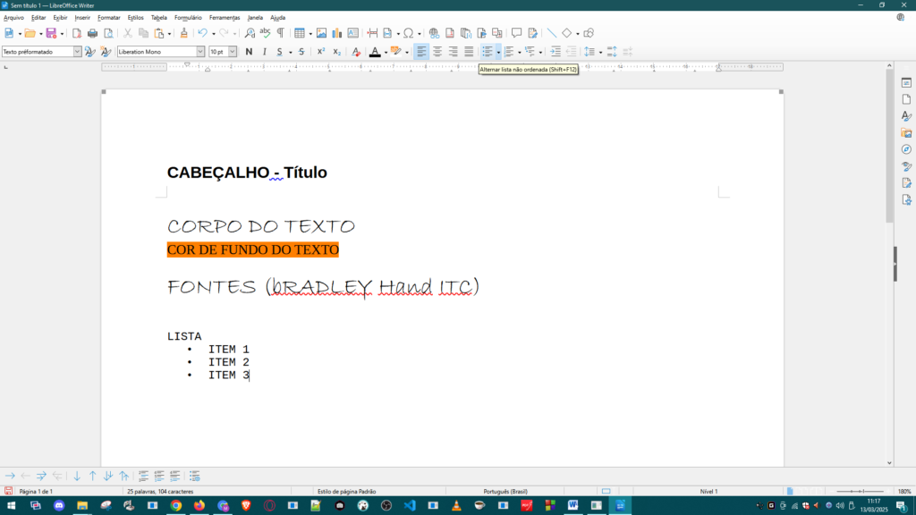Click the Clear direct formatting icon
The height and width of the screenshot is (515, 916).
coord(356,52)
